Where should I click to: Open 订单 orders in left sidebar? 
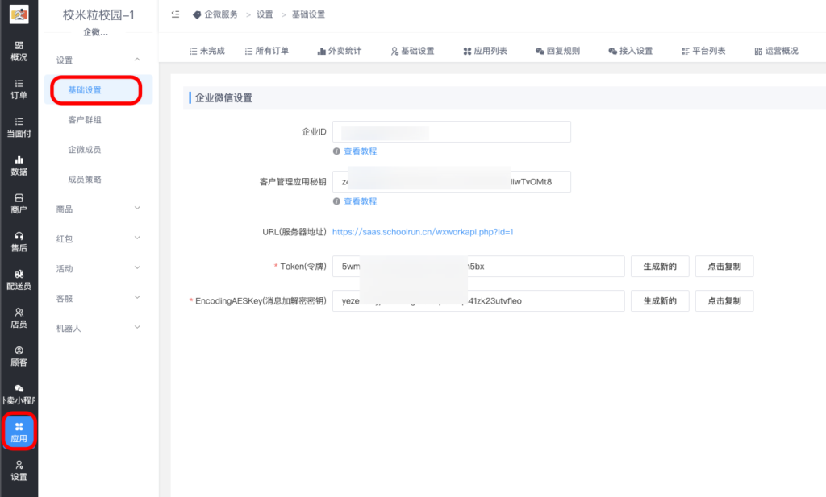pos(19,89)
